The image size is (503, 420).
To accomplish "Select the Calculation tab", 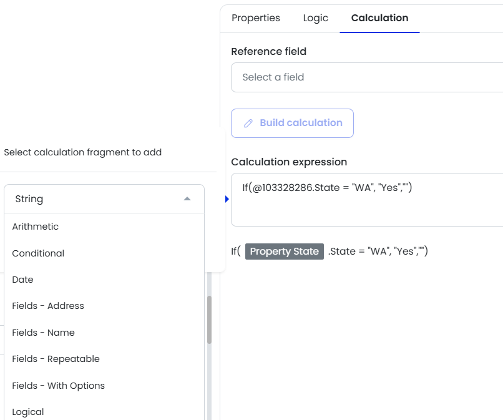I will pyautogui.click(x=379, y=18).
